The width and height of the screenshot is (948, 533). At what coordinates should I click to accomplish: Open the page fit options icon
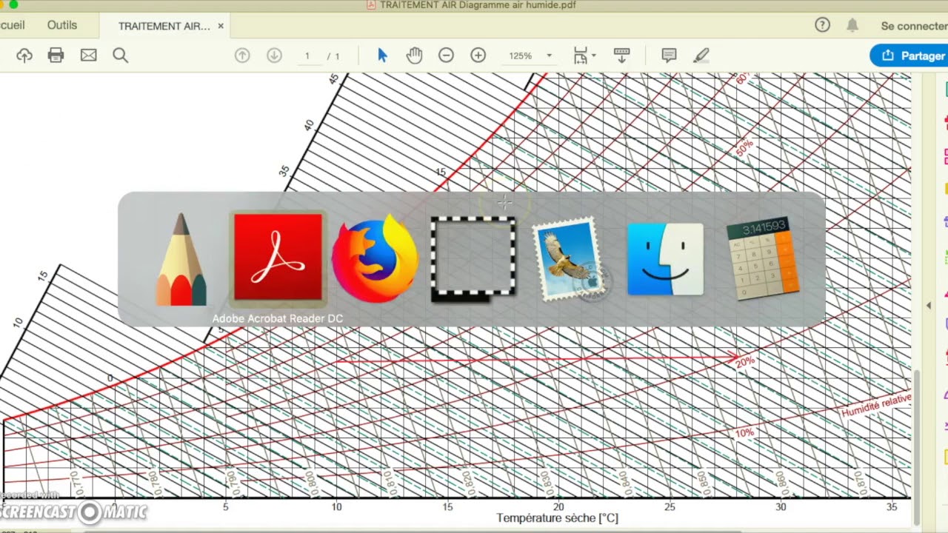(x=584, y=56)
